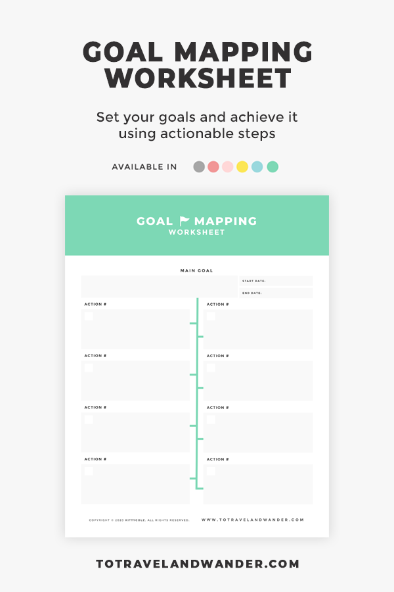The image size is (394, 592).
Task: Select the coral red color dot
Action: (213, 166)
